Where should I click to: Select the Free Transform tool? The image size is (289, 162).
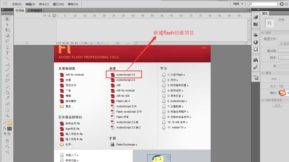(x=7, y=30)
